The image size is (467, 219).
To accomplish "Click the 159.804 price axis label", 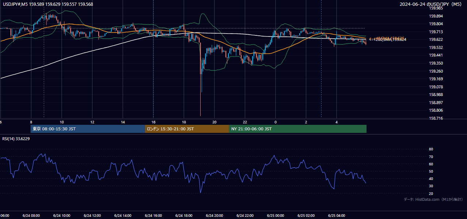I will (436, 24).
